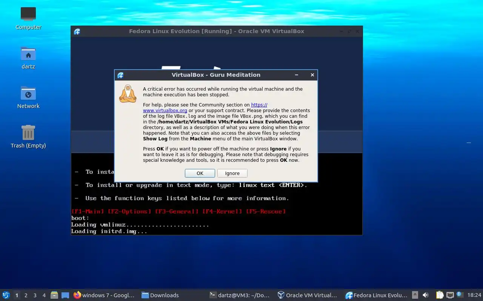Open window menu icon of Guru Meditation dialog
The image size is (483, 301).
pos(120,75)
